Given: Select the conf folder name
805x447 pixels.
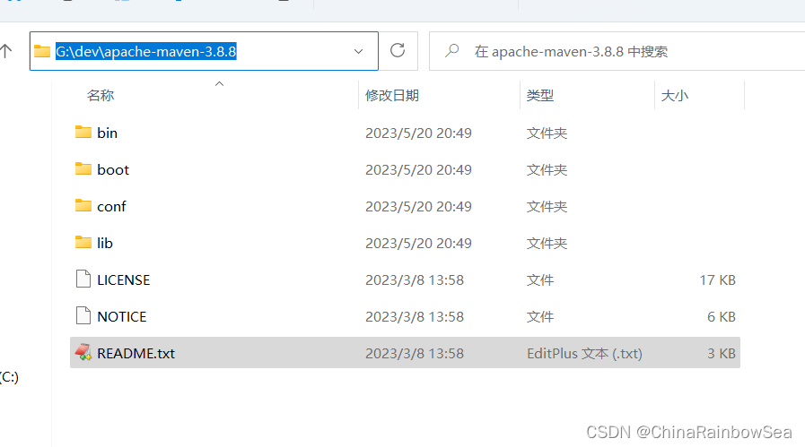Looking at the screenshot, I should point(111,207).
